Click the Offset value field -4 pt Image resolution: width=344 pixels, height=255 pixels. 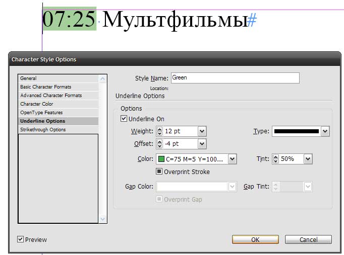181,144
